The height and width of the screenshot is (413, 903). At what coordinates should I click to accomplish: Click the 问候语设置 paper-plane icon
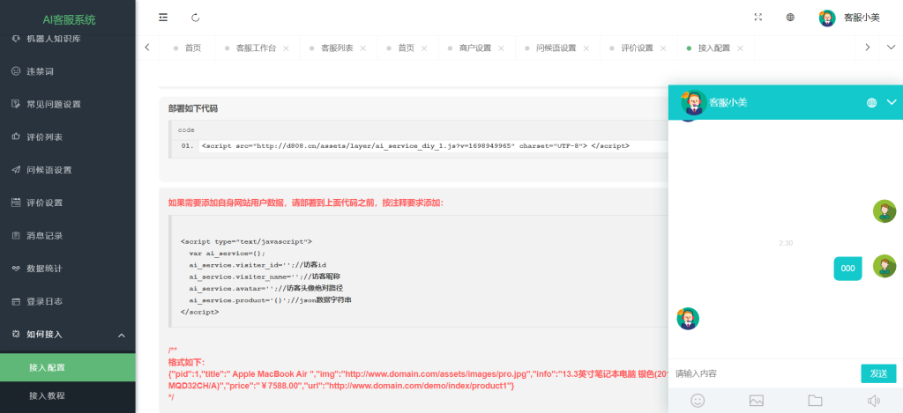tap(16, 170)
